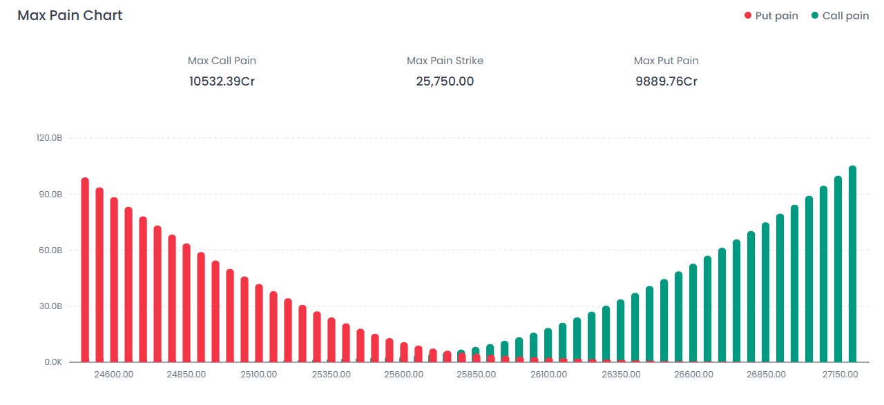Click the red Put pain legend dot

pos(747,16)
